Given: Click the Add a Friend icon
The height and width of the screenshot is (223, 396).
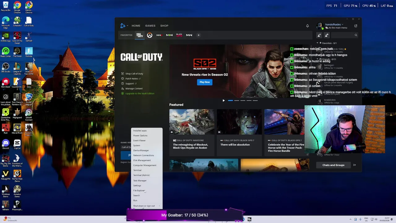Looking at the screenshot, I should click(x=319, y=35).
